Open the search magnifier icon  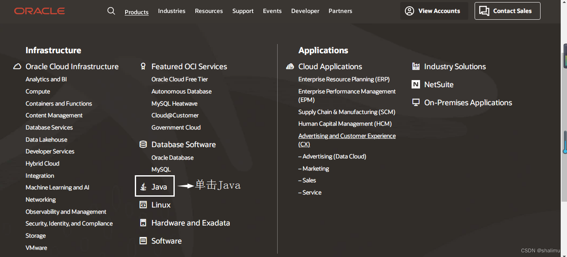tap(111, 11)
